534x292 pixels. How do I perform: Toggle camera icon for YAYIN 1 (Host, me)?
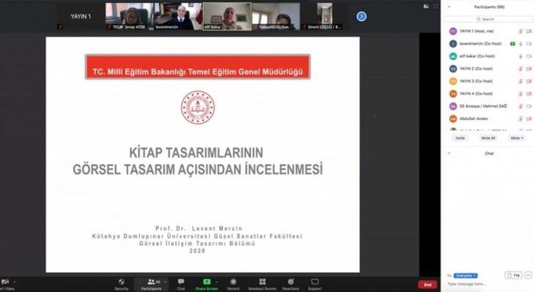[x=529, y=31]
